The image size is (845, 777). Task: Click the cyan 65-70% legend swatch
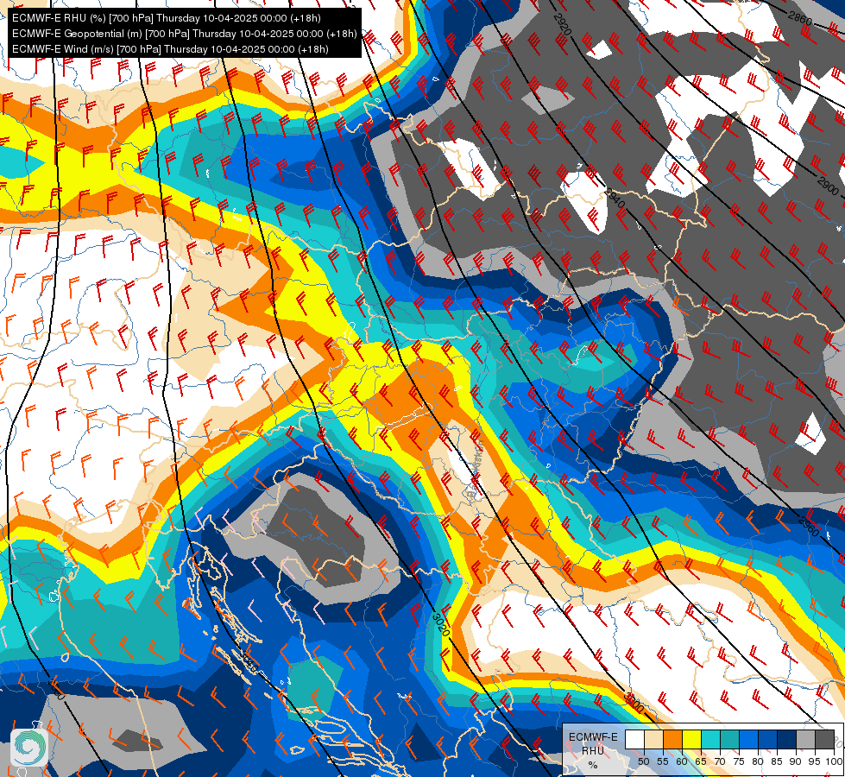tap(711, 739)
